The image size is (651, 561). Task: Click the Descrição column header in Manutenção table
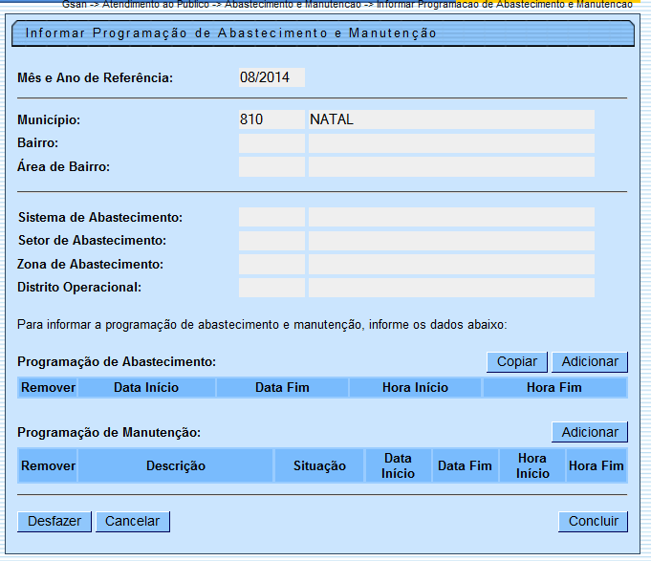pyautogui.click(x=176, y=465)
